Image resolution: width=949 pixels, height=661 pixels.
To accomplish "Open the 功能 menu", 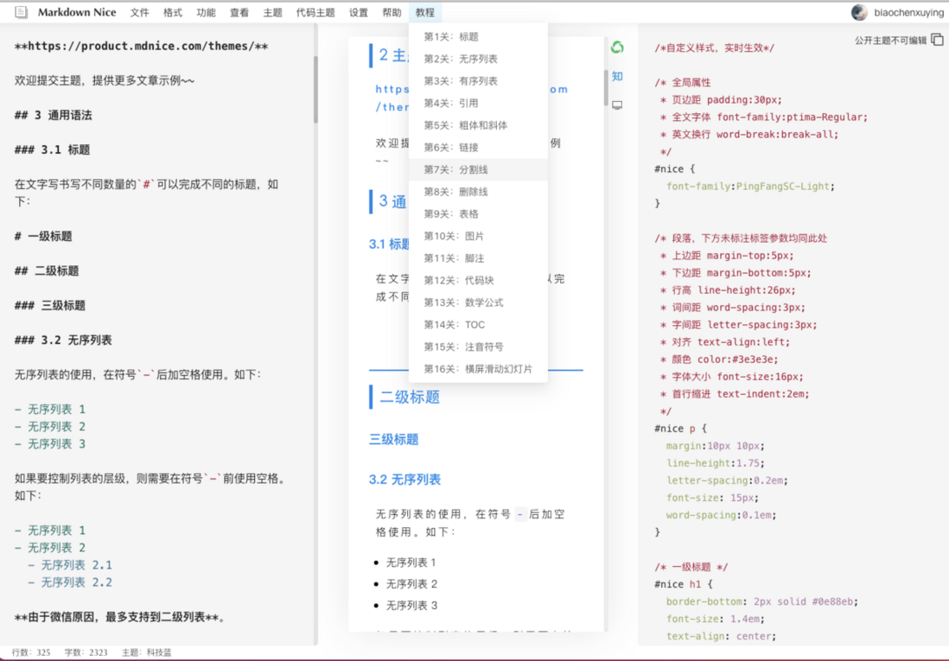I will (x=206, y=13).
